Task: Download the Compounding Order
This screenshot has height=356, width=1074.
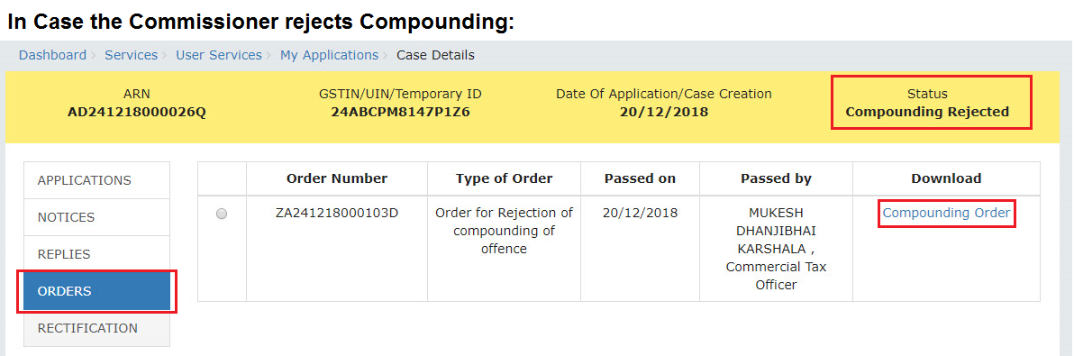Action: 946,213
